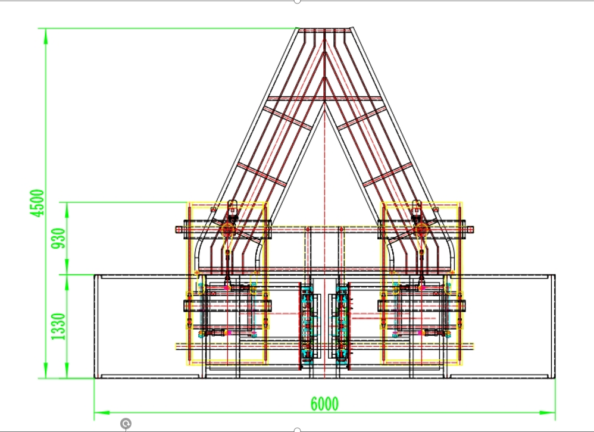Click the bottom center resize handle
This screenshot has width=594, height=432.
click(297, 429)
